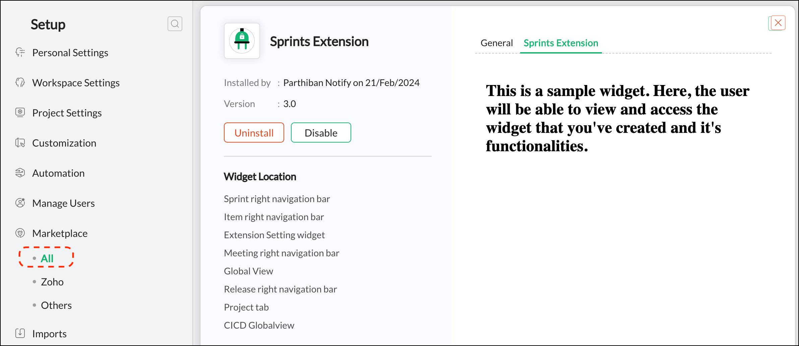Open Workspace Settings in sidebar
Viewport: 799px width, 346px height.
click(x=76, y=83)
